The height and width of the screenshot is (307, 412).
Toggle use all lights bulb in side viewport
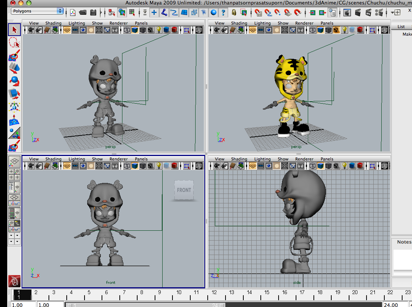point(344,166)
